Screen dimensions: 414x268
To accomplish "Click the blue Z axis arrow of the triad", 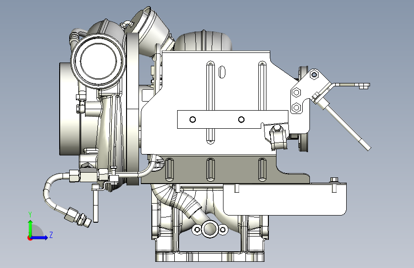I will (40, 237).
